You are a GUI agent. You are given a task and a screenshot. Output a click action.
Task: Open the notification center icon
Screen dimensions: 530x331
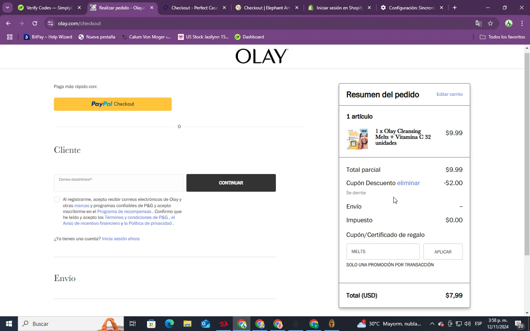(x=519, y=324)
